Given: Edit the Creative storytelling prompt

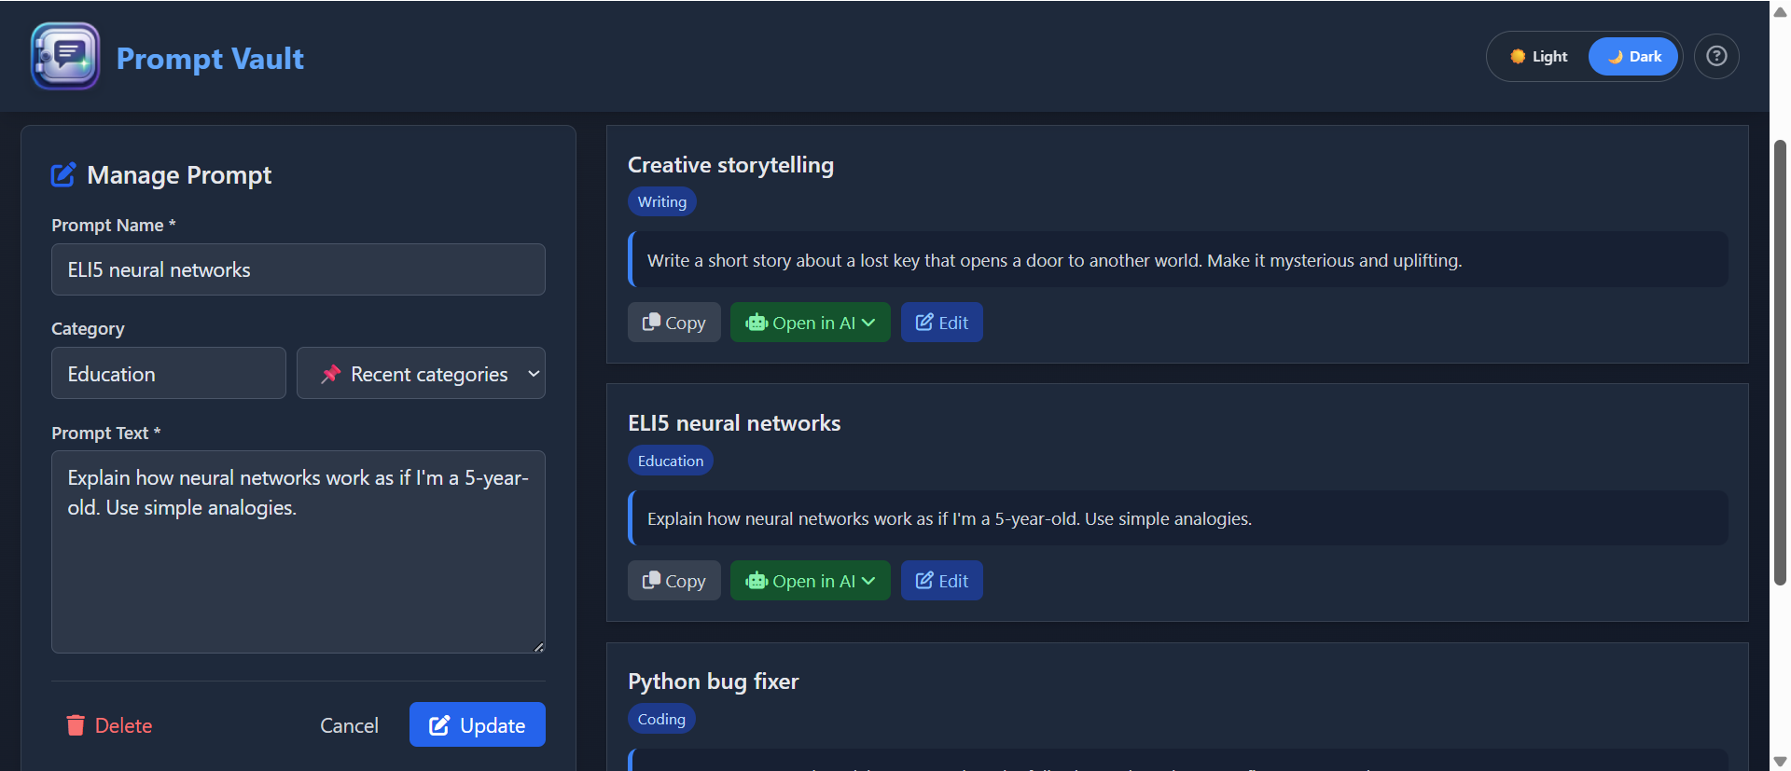Looking at the screenshot, I should (942, 323).
